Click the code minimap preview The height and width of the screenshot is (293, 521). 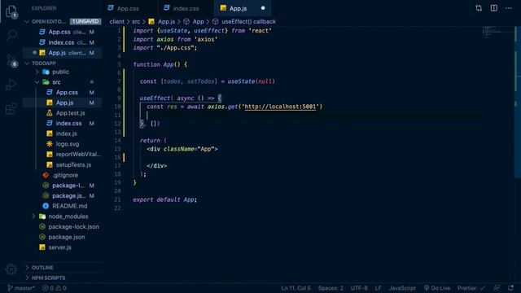tap(497, 33)
